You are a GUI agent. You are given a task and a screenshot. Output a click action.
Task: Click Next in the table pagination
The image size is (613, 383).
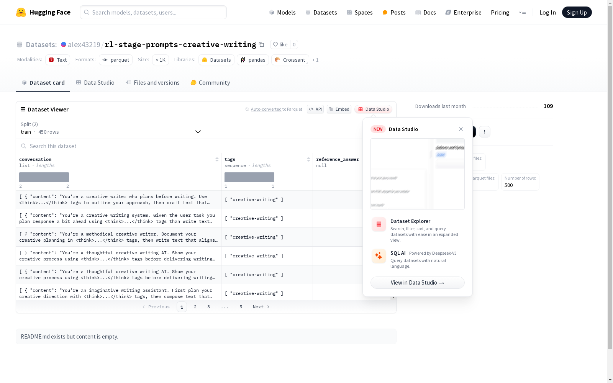point(261,307)
